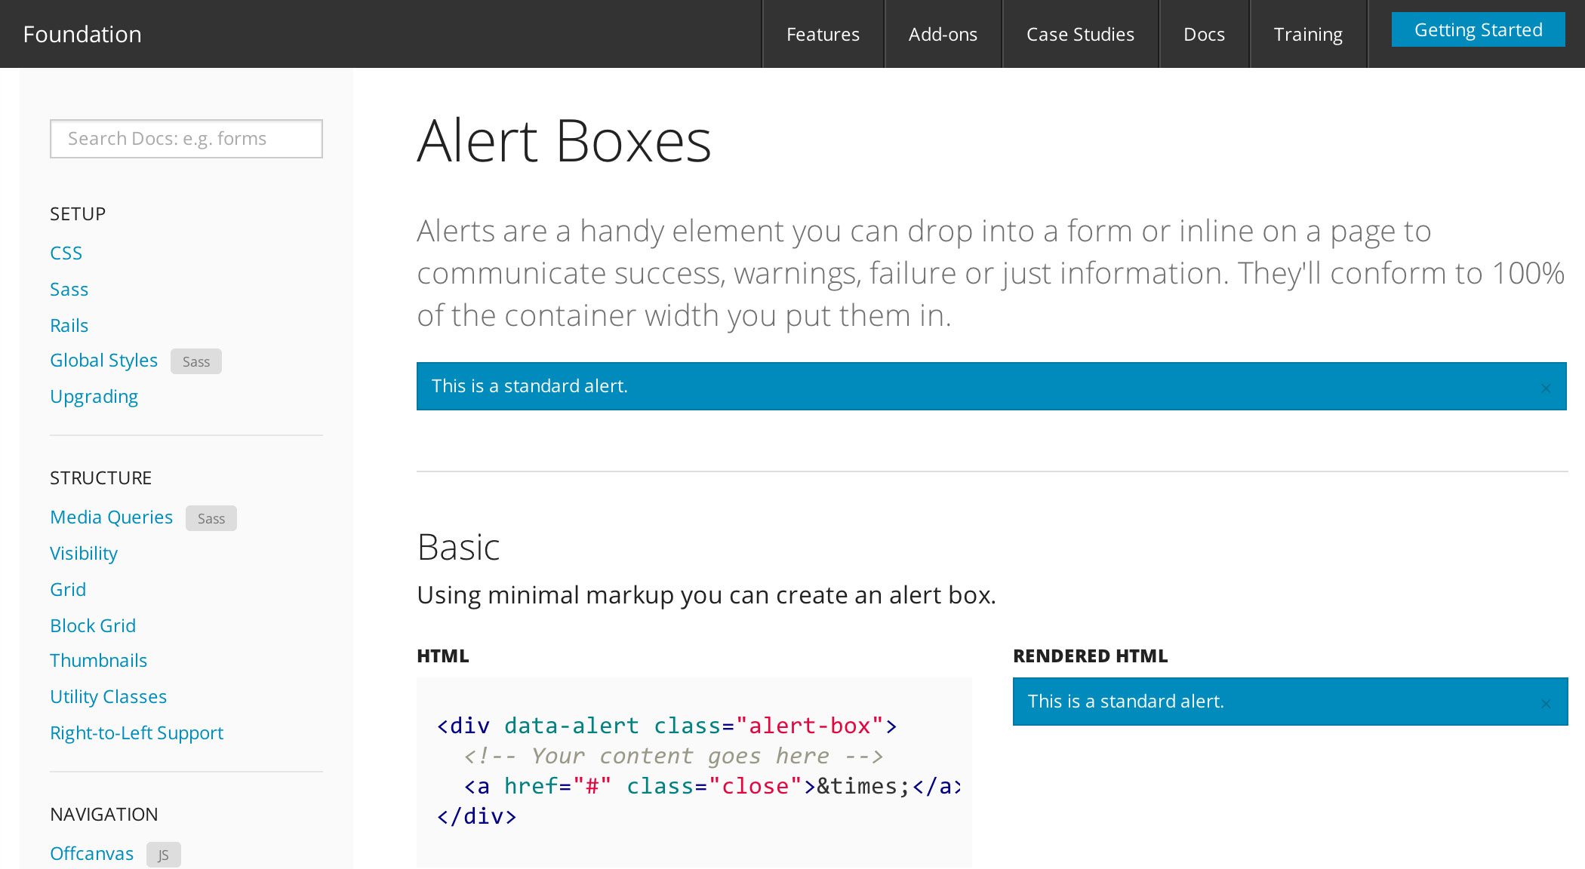This screenshot has height=869, width=1585.
Task: Select Training in the top navigation
Action: 1308,34
